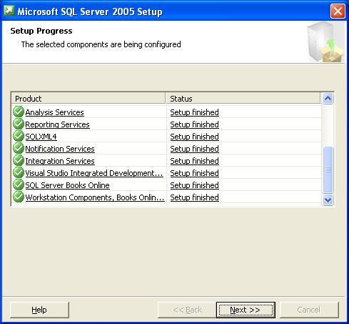View Setup finished status for SQLXML4
The width and height of the screenshot is (349, 324).
pos(194,137)
